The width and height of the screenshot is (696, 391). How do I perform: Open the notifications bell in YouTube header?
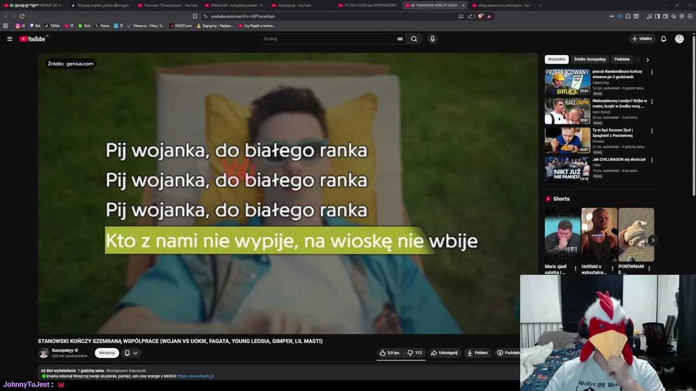click(x=663, y=39)
